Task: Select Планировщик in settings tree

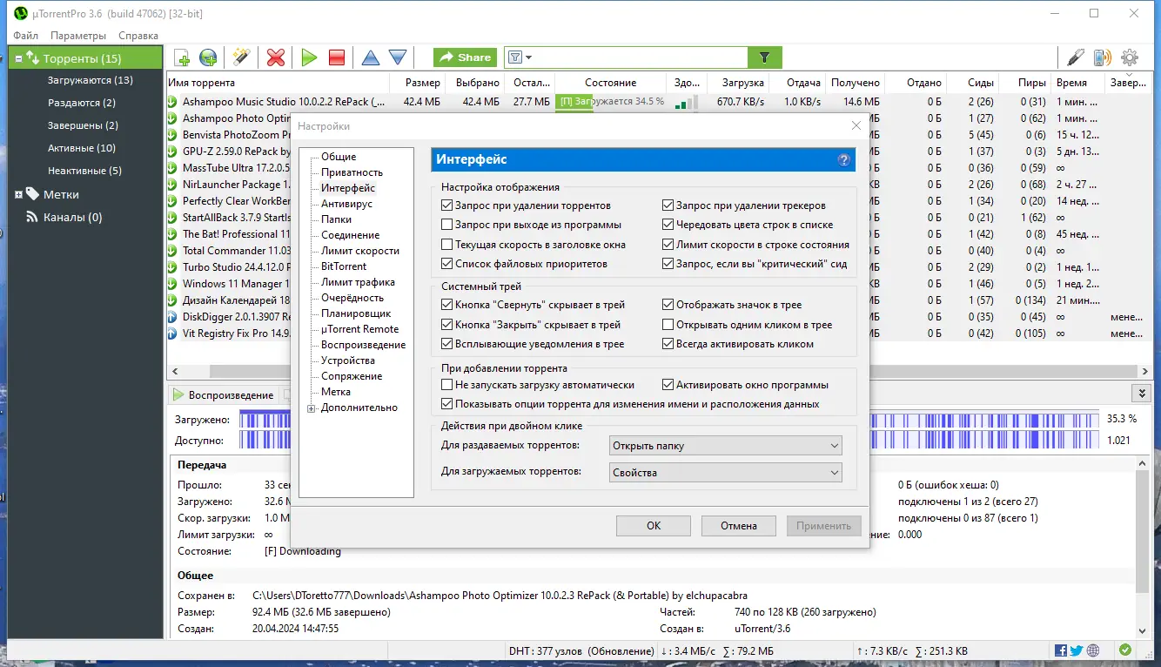Action: tap(356, 313)
